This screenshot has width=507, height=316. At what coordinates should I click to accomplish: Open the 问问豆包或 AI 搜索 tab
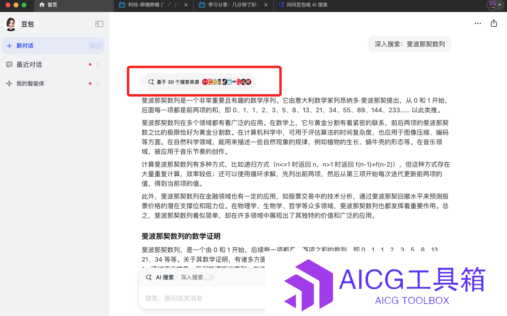(303, 5)
